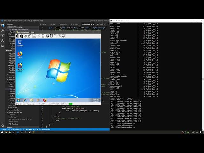Select Python interpreter in status bar
Viewport: 204px width, 153px height.
coord(16,129)
